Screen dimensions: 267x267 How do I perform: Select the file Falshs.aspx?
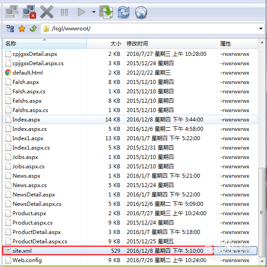tap(130, 101)
